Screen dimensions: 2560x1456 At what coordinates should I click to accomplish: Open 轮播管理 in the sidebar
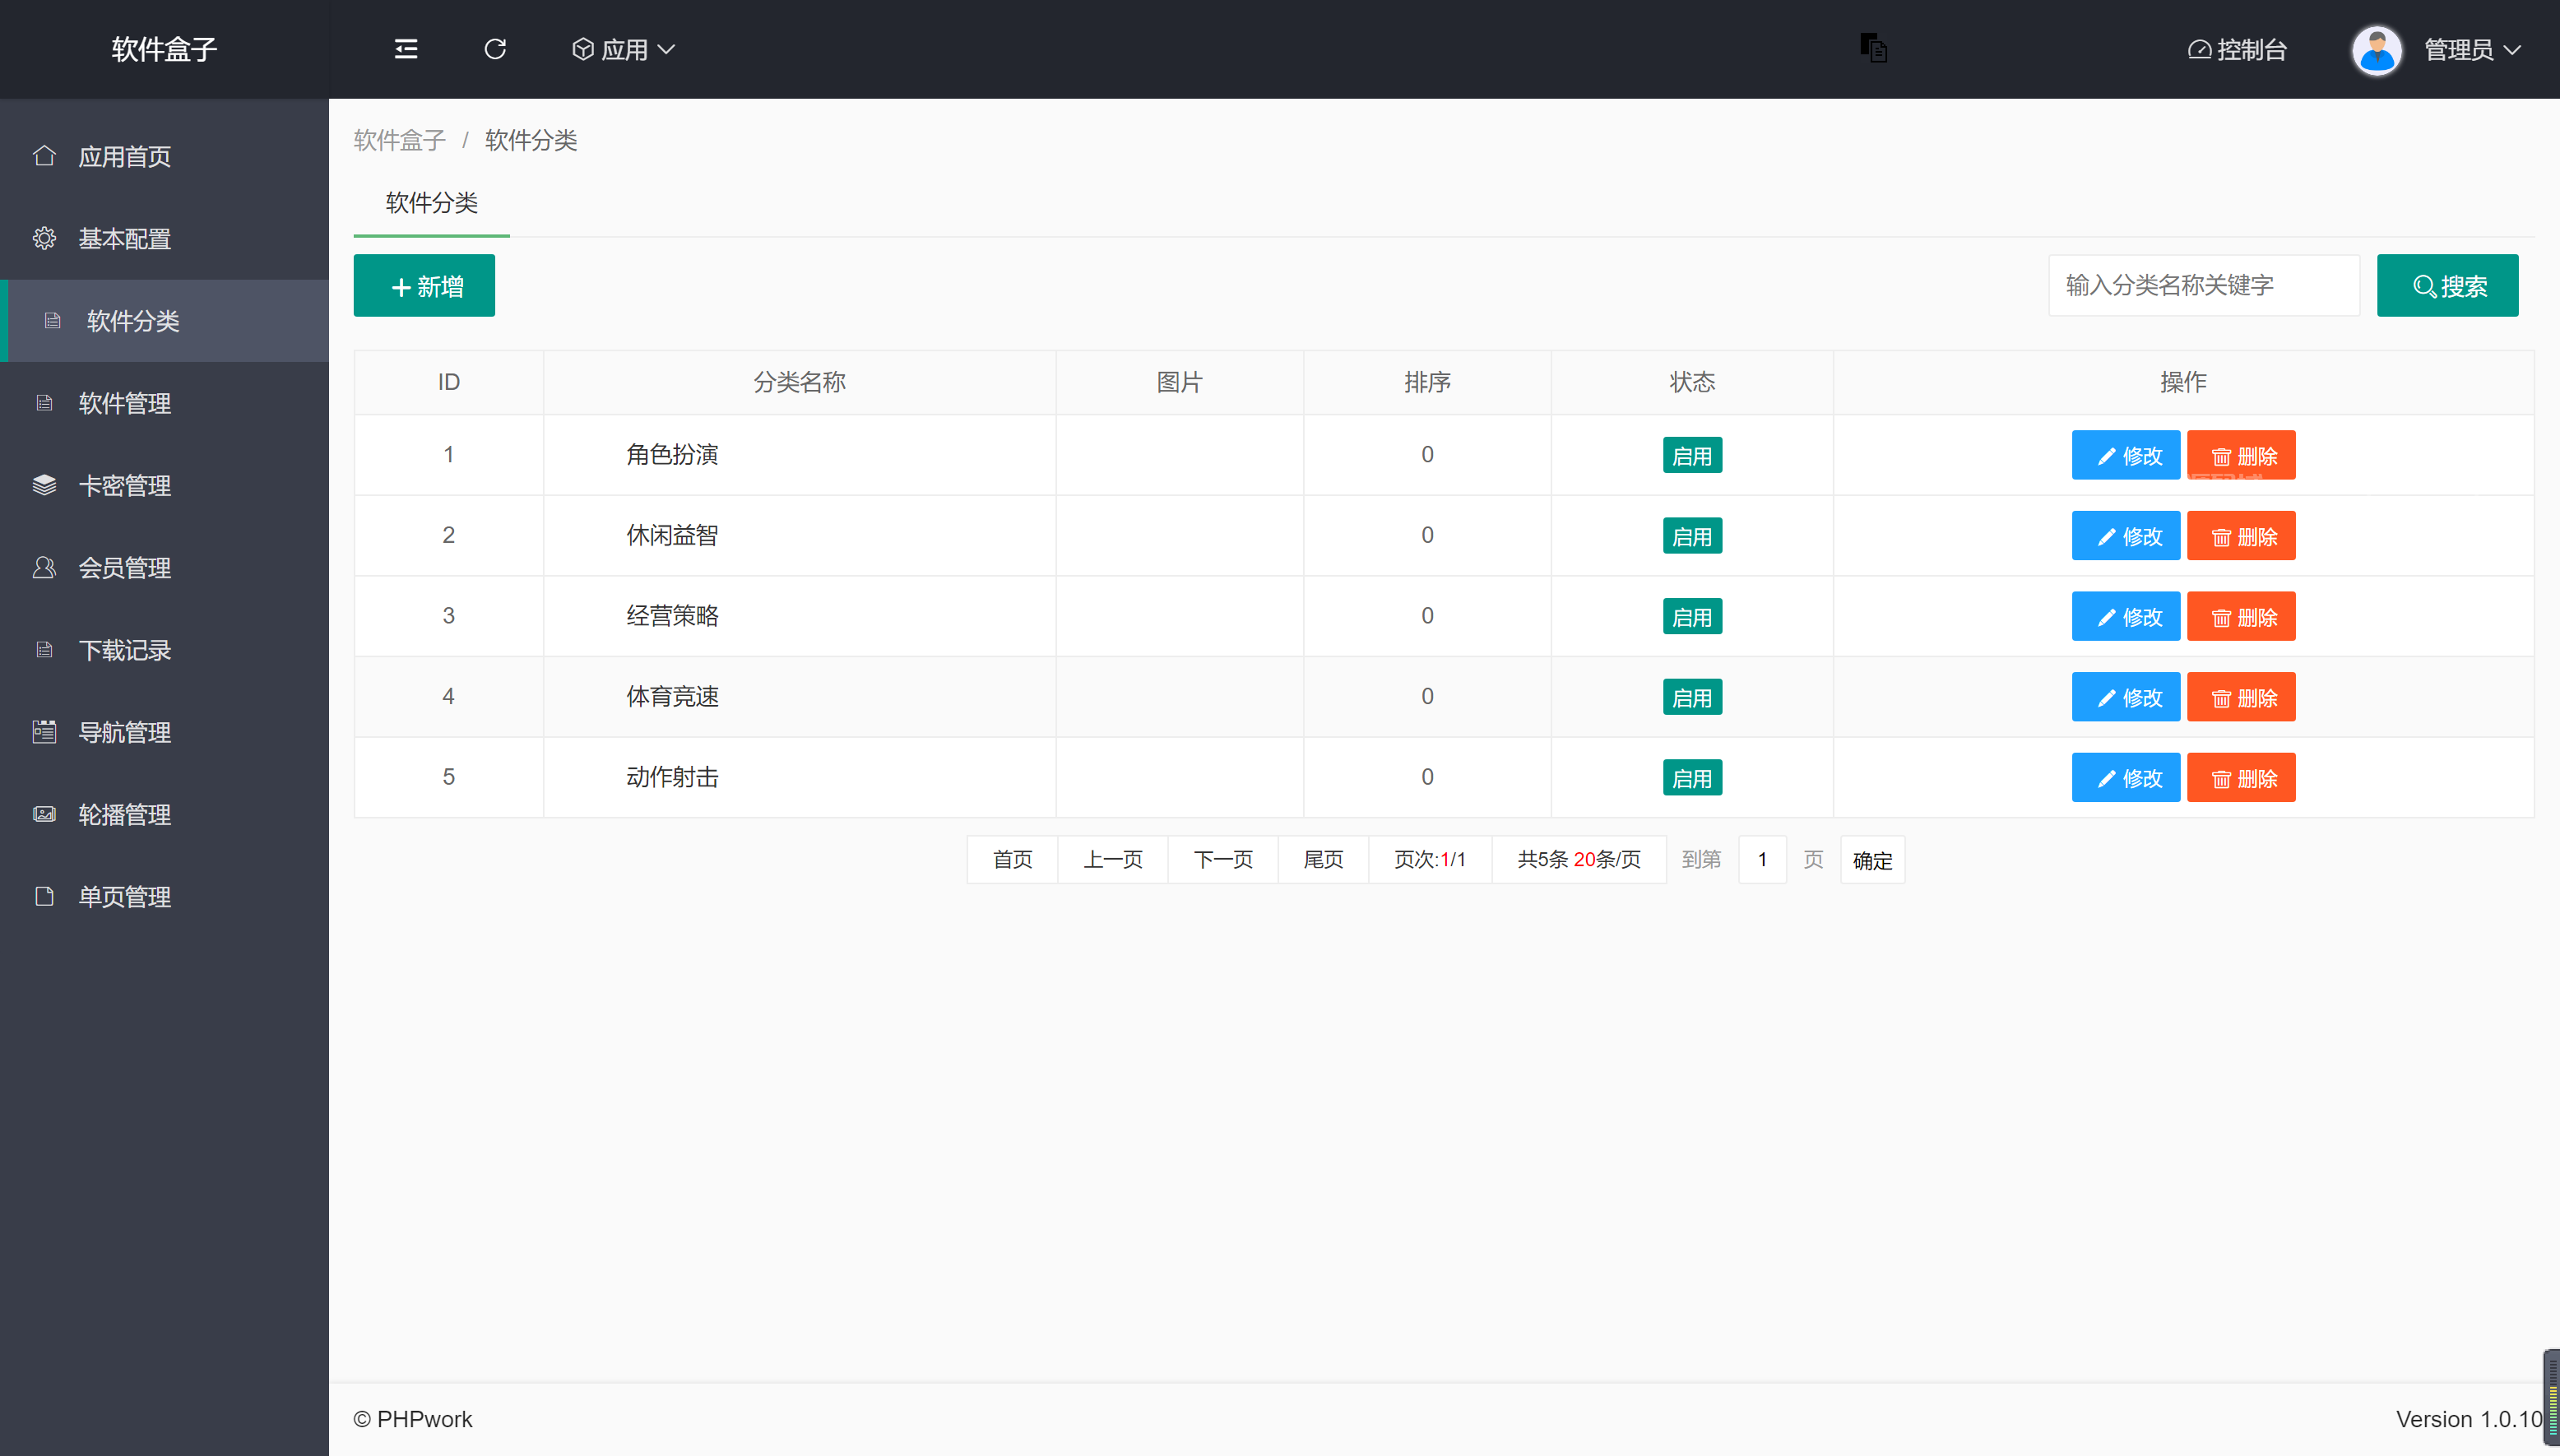point(124,815)
